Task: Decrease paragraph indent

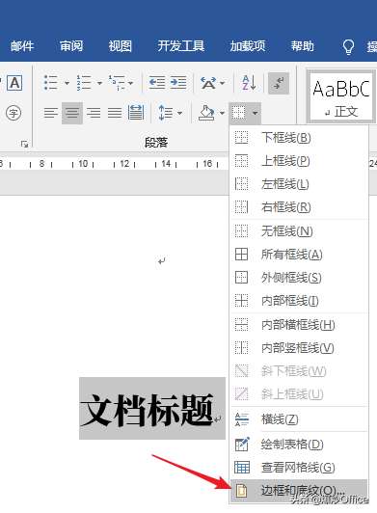Action: pyautogui.click(x=157, y=83)
